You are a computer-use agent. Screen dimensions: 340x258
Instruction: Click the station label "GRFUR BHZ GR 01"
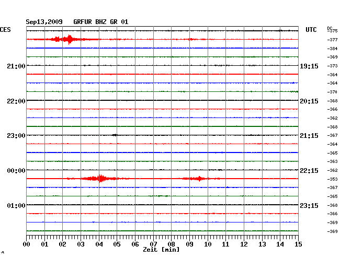[x=101, y=22]
